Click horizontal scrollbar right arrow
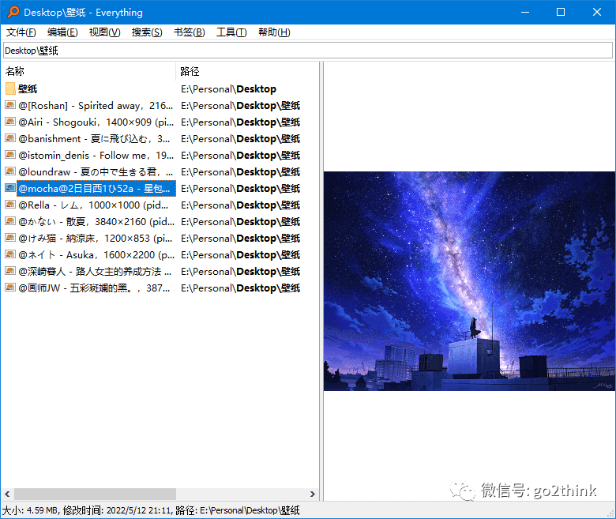Screen dimensions: 616x519 click(x=312, y=494)
